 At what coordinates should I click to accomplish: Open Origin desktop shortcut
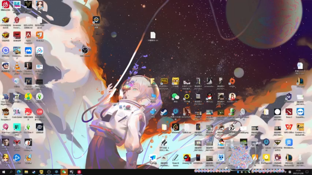(232, 81)
